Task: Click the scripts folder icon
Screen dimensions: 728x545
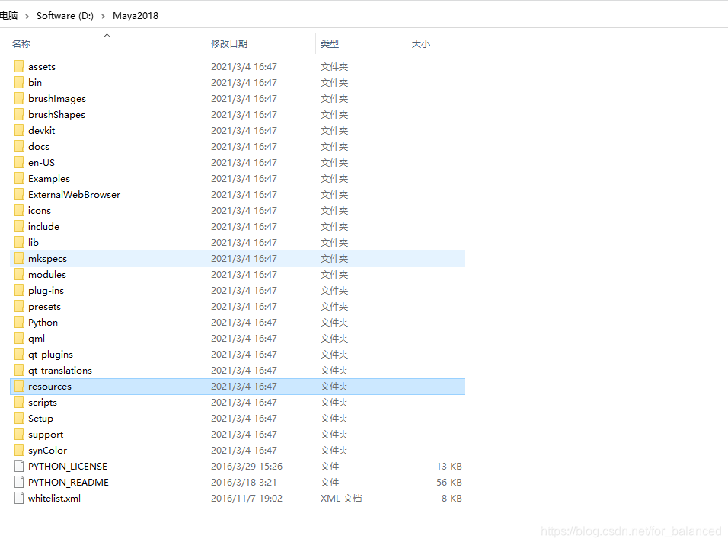Action: click(x=19, y=403)
